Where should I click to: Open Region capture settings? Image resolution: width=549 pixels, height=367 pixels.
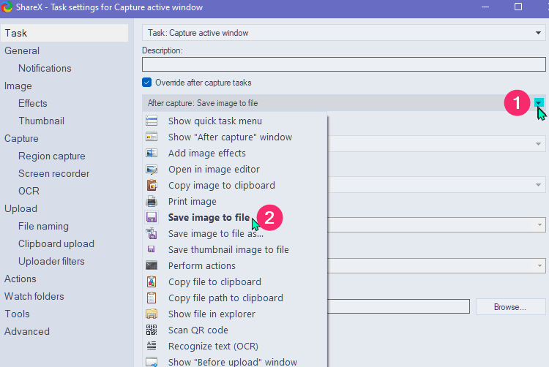click(52, 156)
